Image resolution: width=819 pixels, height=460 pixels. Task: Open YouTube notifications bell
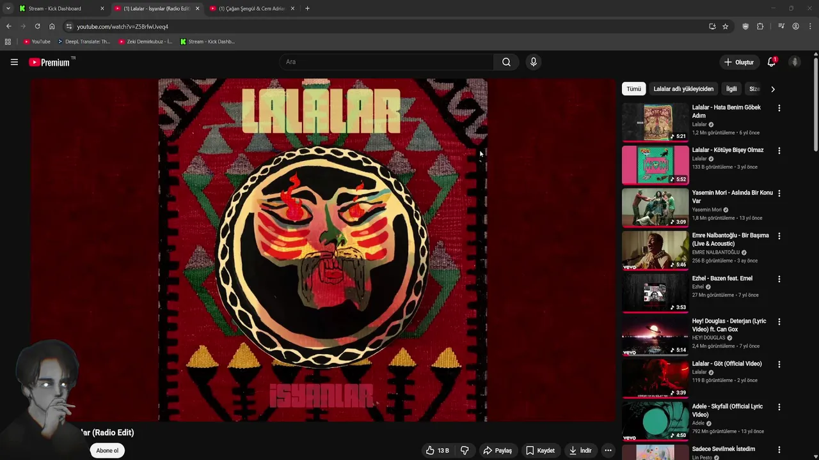(772, 62)
